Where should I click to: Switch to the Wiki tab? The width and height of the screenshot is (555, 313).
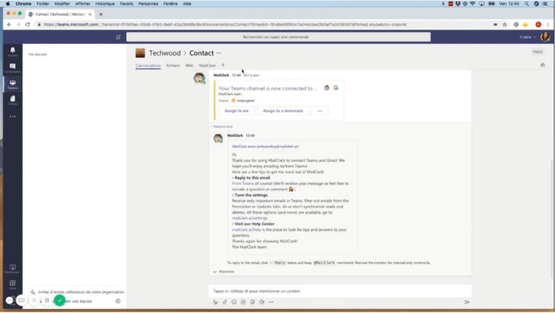point(189,65)
